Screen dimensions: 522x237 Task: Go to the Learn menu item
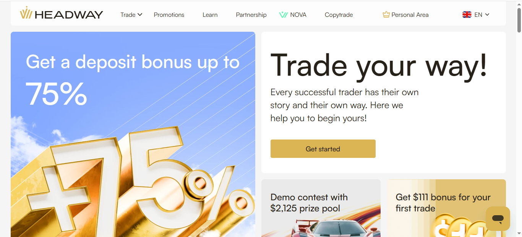(210, 15)
